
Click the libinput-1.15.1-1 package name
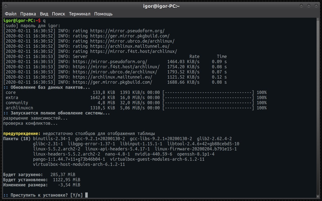(141, 144)
